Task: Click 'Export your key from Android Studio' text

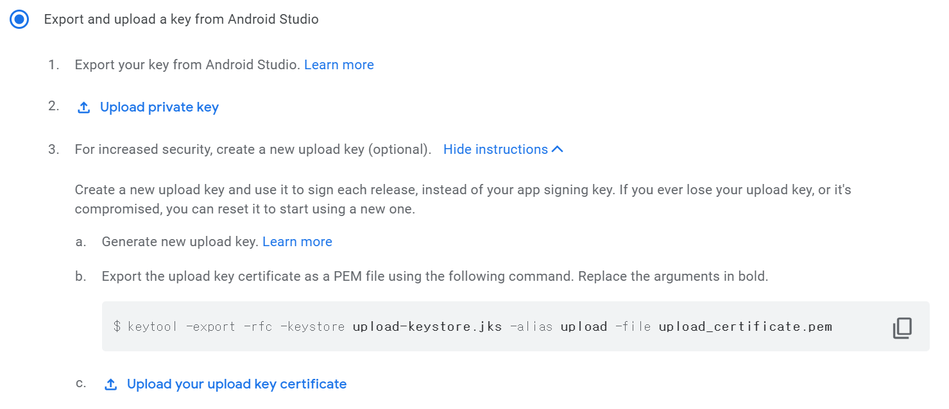Action: click(x=187, y=65)
